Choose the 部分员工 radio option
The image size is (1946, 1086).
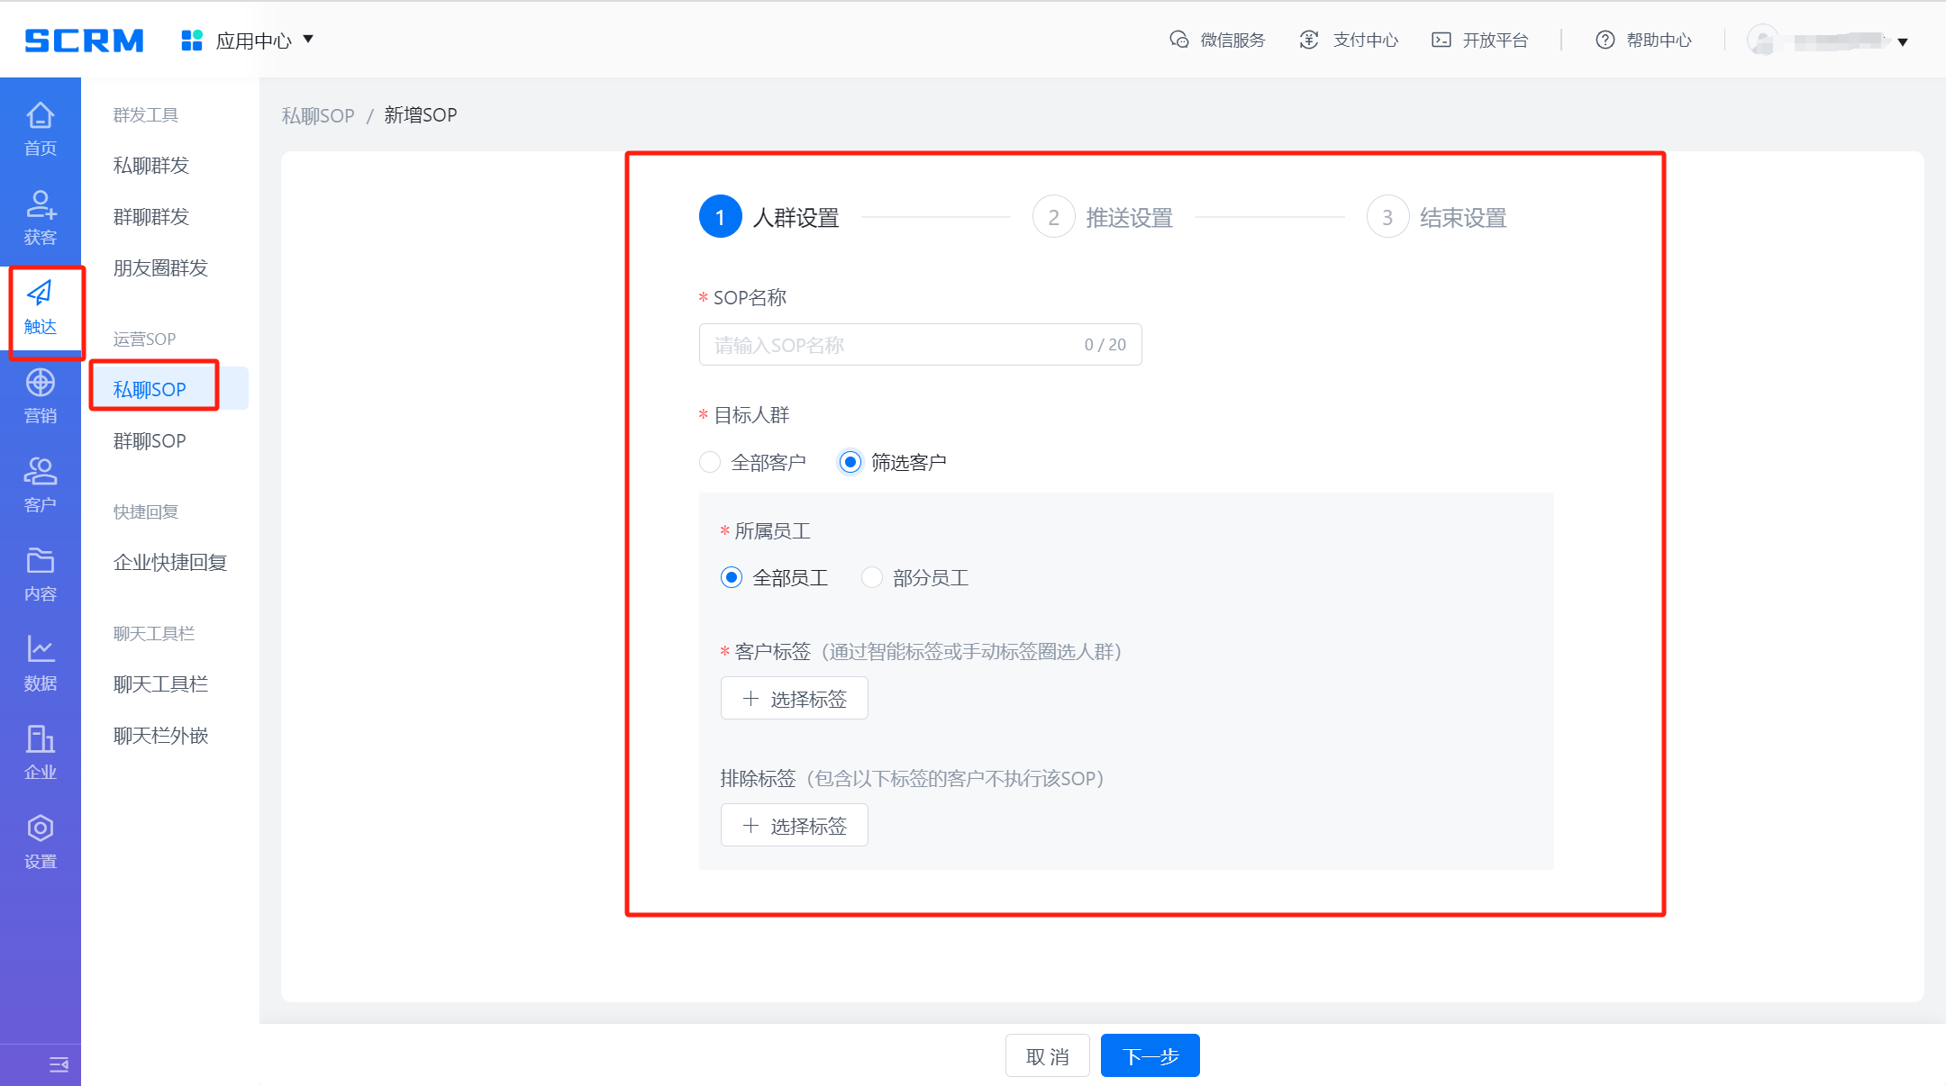(x=871, y=577)
